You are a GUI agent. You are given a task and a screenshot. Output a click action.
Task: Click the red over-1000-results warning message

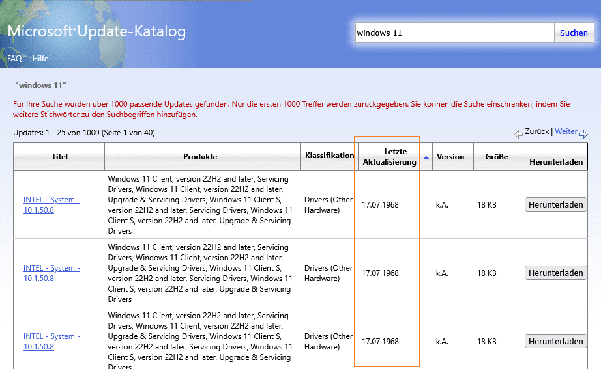pos(291,109)
